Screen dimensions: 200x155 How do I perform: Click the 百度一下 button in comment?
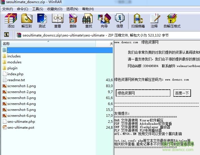[x=182, y=93]
